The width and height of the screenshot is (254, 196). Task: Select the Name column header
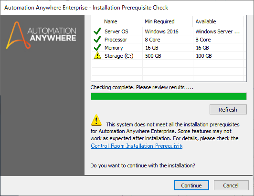(110, 21)
